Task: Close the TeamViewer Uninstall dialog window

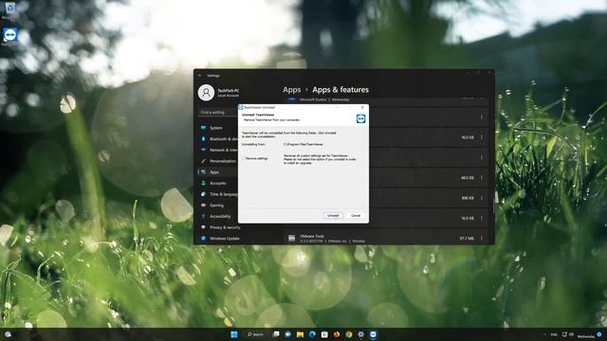Action: 362,107
